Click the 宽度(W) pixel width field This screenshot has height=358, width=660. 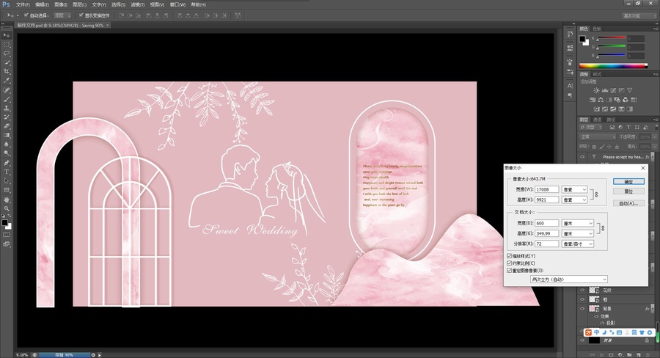tap(547, 189)
